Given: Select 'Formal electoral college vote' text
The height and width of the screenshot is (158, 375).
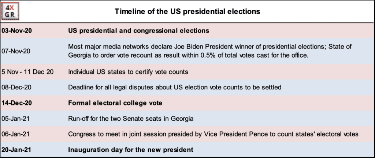Looking at the screenshot, I should click(115, 103).
